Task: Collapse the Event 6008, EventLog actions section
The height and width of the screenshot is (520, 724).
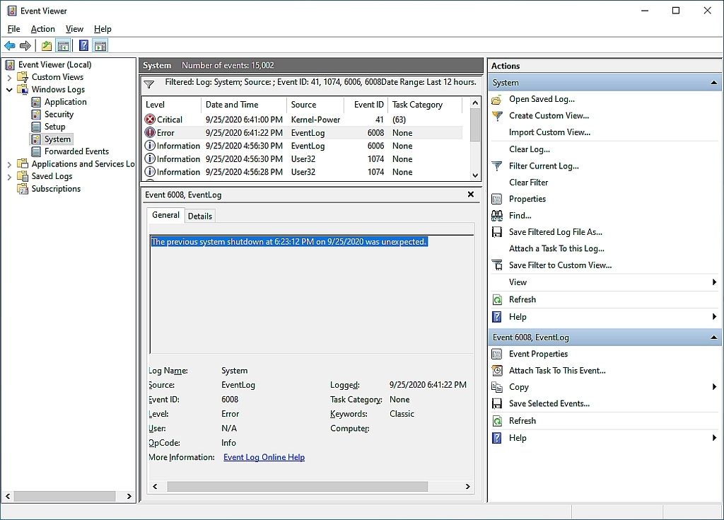Action: click(713, 337)
